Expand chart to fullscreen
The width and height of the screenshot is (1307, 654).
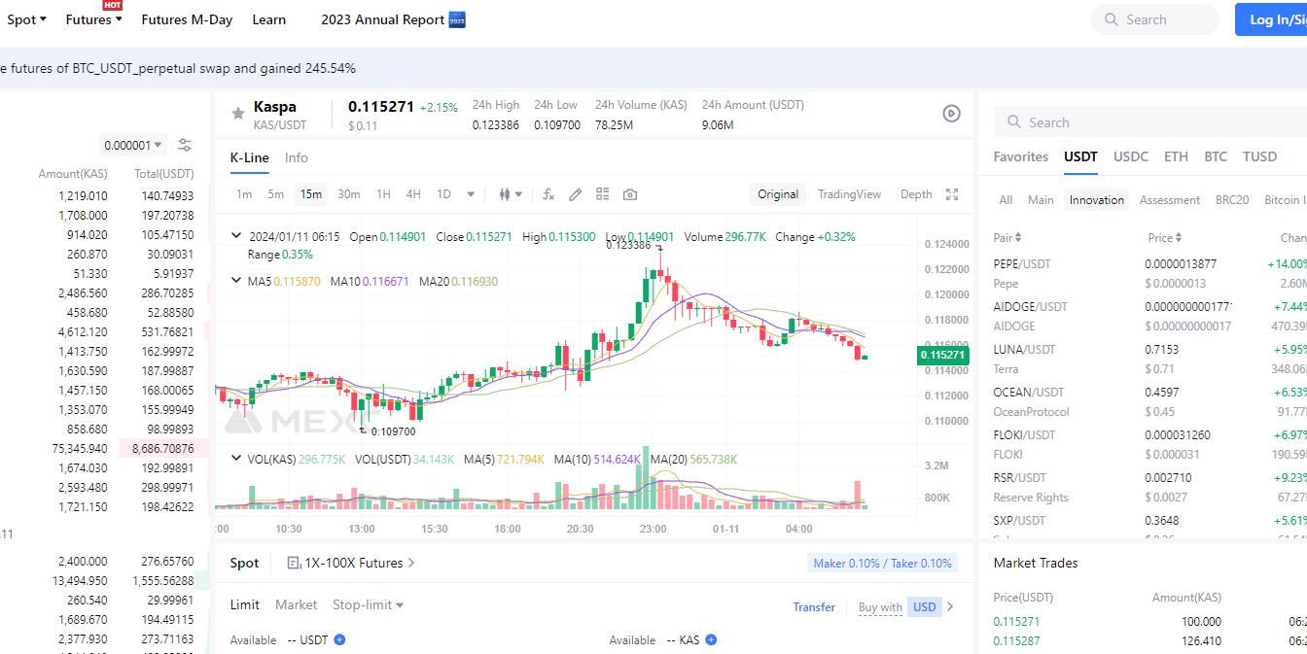coord(952,194)
